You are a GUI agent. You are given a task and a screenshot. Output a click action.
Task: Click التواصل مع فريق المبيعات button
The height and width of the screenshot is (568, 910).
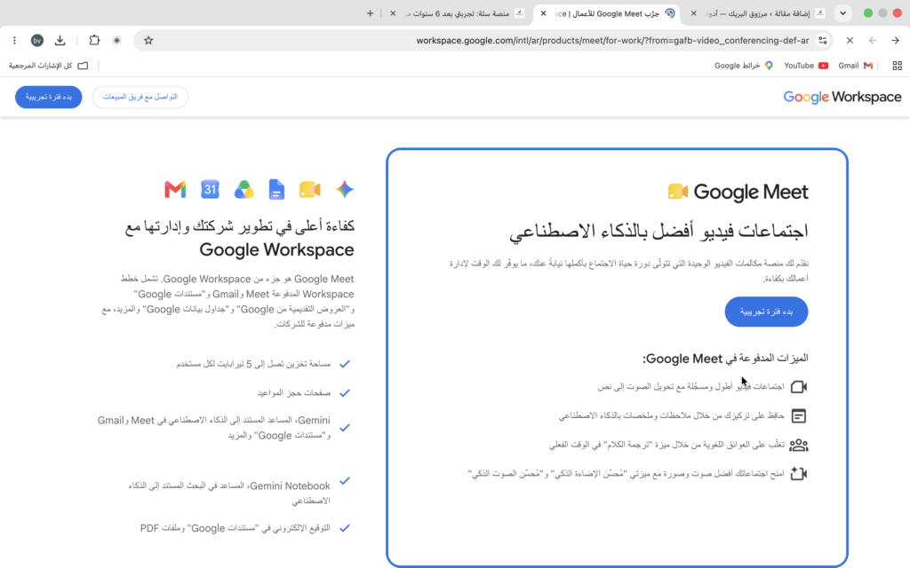coord(140,97)
